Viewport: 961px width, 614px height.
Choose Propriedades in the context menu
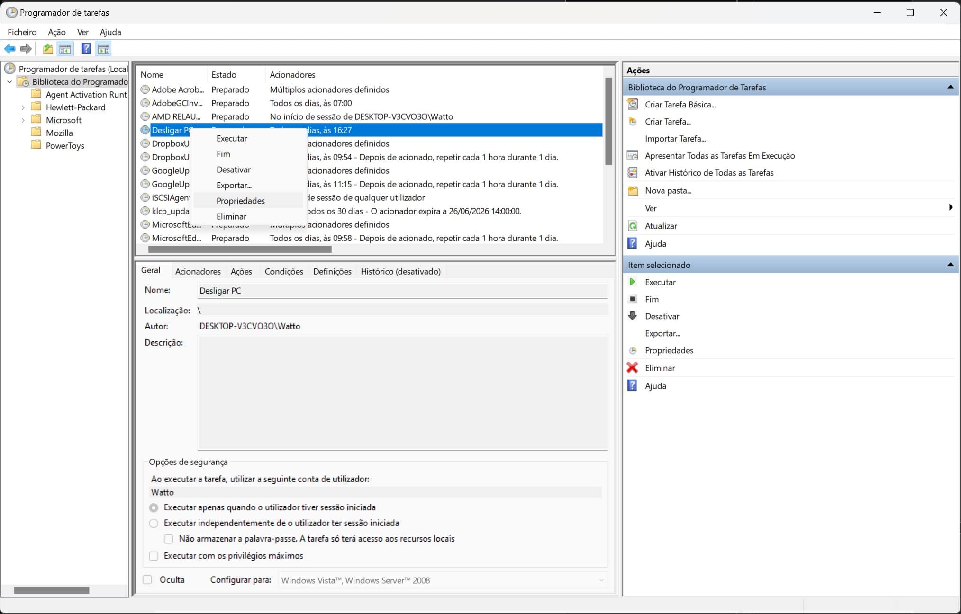coord(241,201)
